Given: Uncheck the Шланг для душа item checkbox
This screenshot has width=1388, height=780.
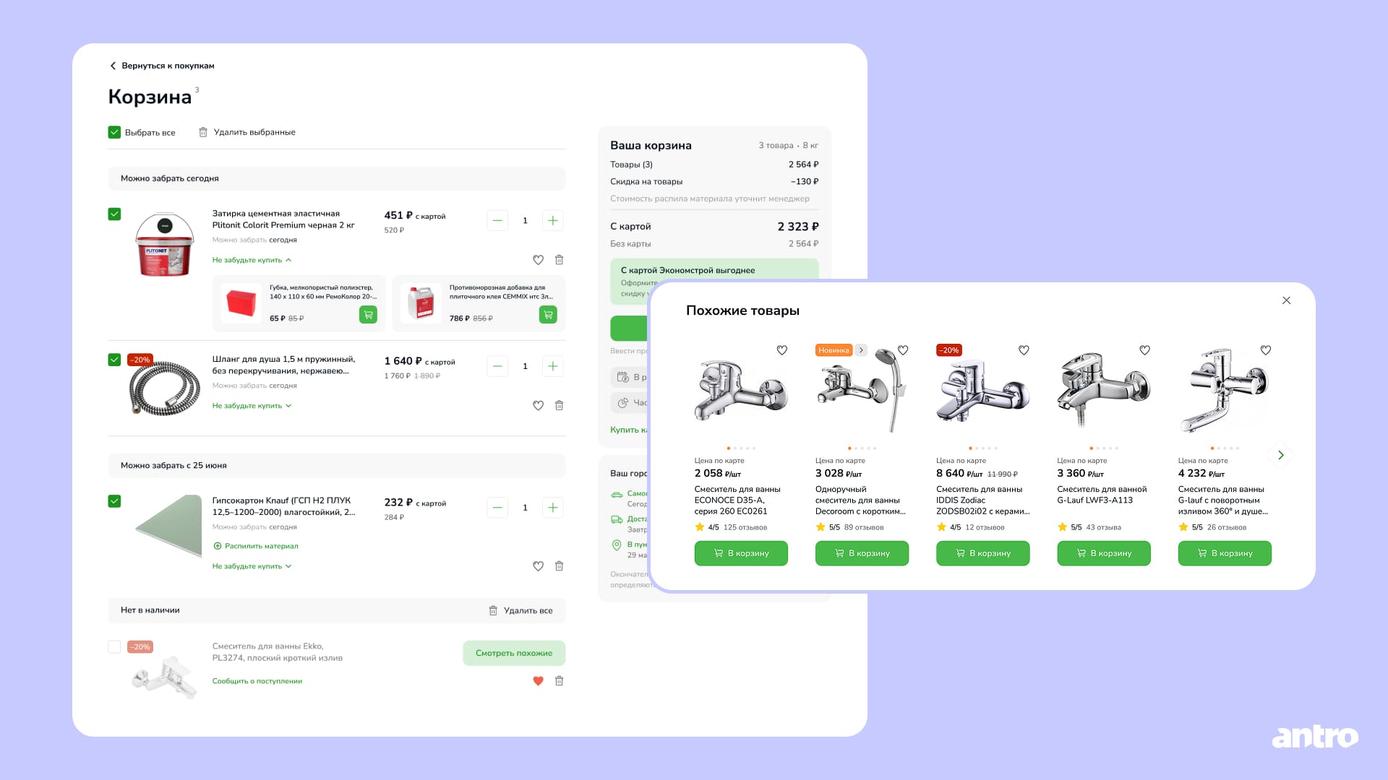Looking at the screenshot, I should [x=114, y=360].
